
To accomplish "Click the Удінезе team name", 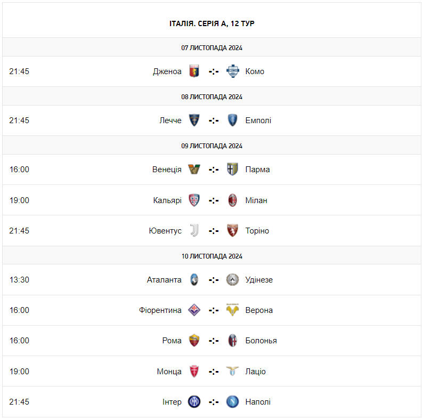I will click(259, 280).
